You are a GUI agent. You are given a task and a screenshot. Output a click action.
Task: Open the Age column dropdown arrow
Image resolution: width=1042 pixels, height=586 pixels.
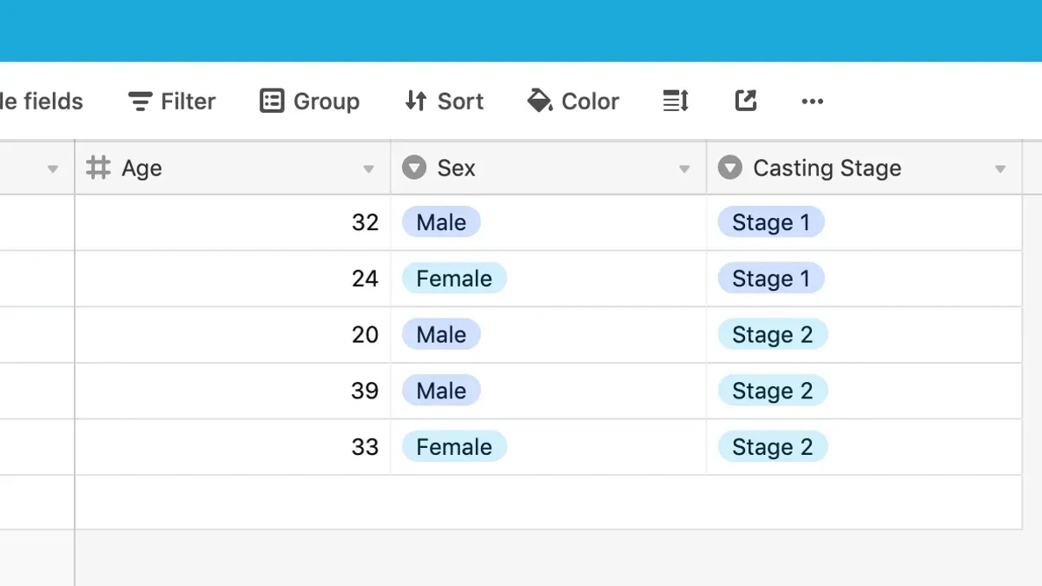tap(369, 169)
